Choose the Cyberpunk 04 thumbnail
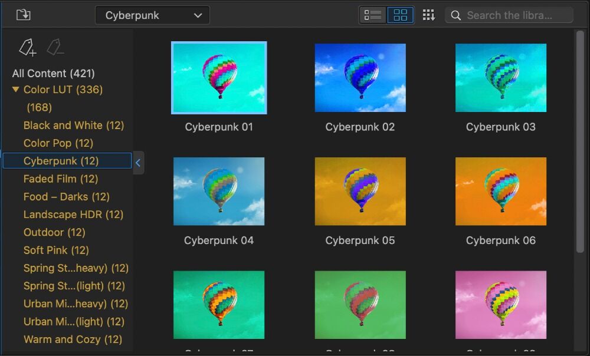This screenshot has width=590, height=356. (218, 191)
